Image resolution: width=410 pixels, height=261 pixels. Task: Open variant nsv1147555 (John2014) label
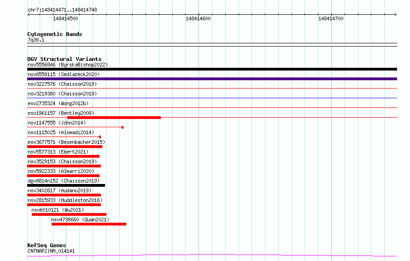57,123
